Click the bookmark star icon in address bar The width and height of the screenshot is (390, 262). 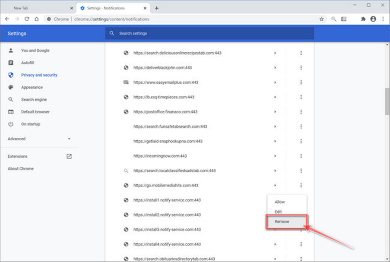[321, 19]
